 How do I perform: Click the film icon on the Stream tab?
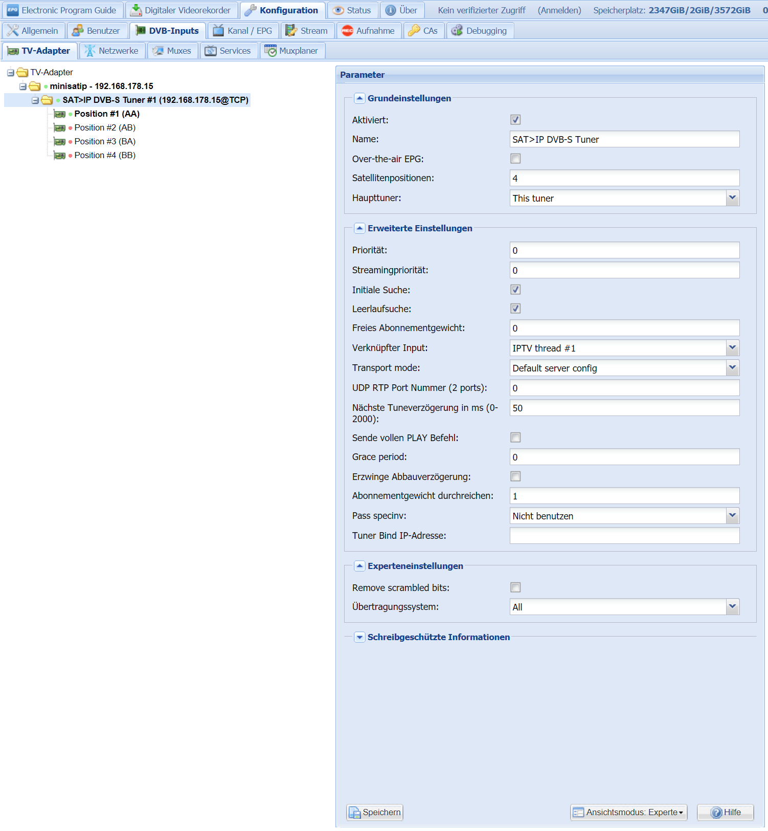(x=291, y=31)
